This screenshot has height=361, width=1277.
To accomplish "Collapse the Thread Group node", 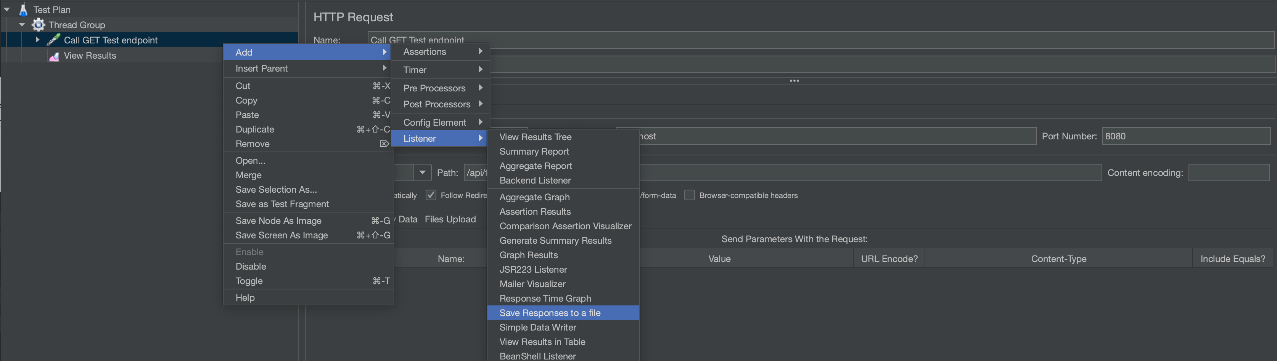I will [x=22, y=25].
